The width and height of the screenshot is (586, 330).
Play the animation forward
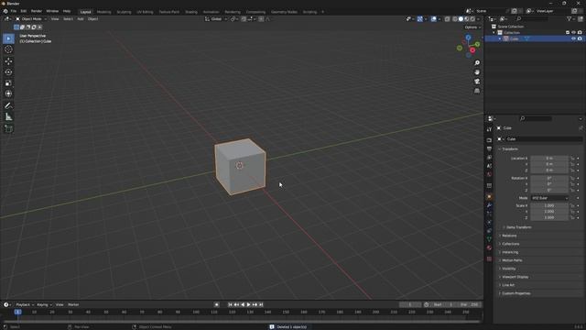[x=248, y=305]
